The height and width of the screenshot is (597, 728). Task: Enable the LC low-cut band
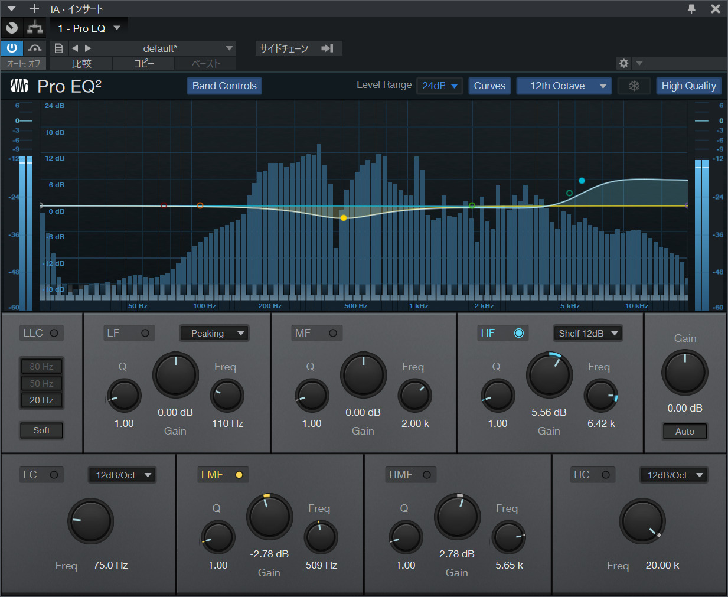tap(54, 475)
